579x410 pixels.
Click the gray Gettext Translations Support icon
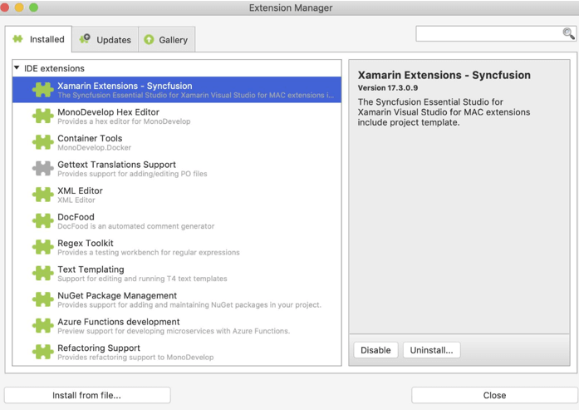click(42, 169)
